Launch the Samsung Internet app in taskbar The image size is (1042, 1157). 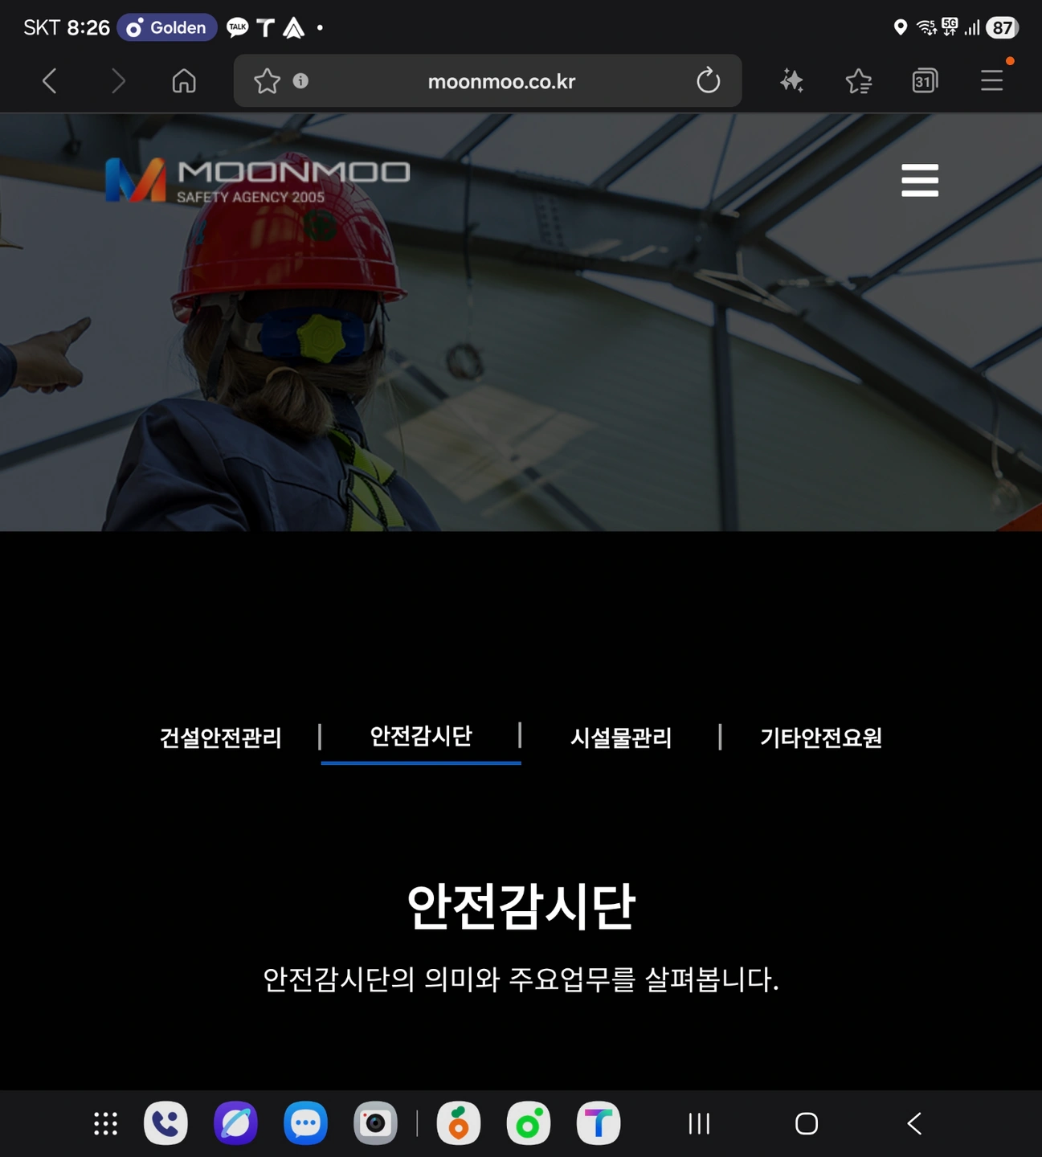click(235, 1123)
